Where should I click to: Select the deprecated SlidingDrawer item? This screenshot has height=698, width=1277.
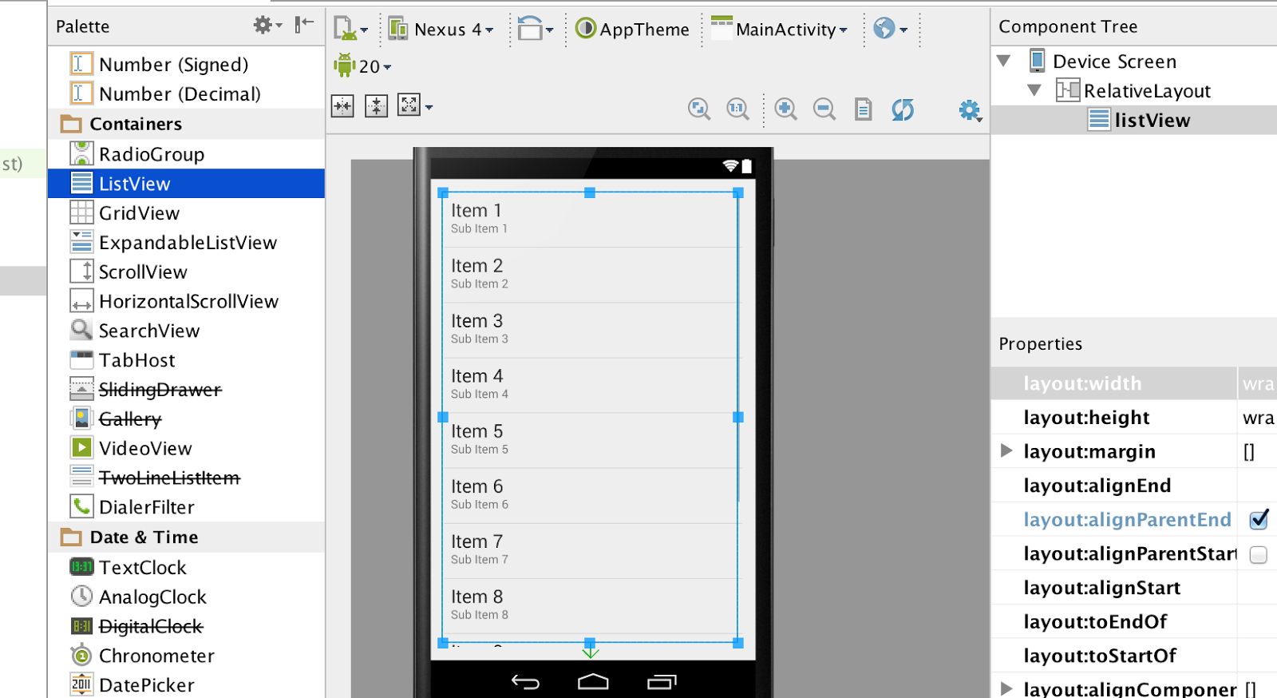pos(186,390)
